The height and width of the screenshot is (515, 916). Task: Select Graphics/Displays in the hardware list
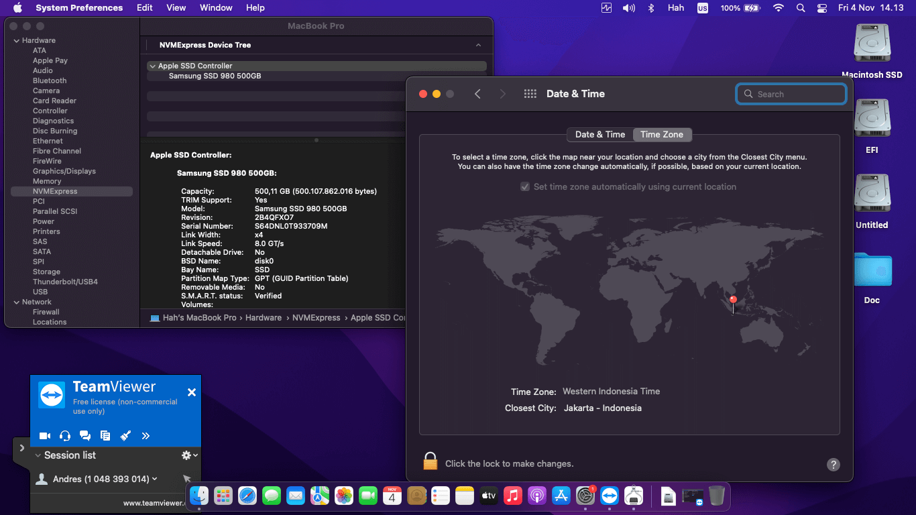(64, 171)
